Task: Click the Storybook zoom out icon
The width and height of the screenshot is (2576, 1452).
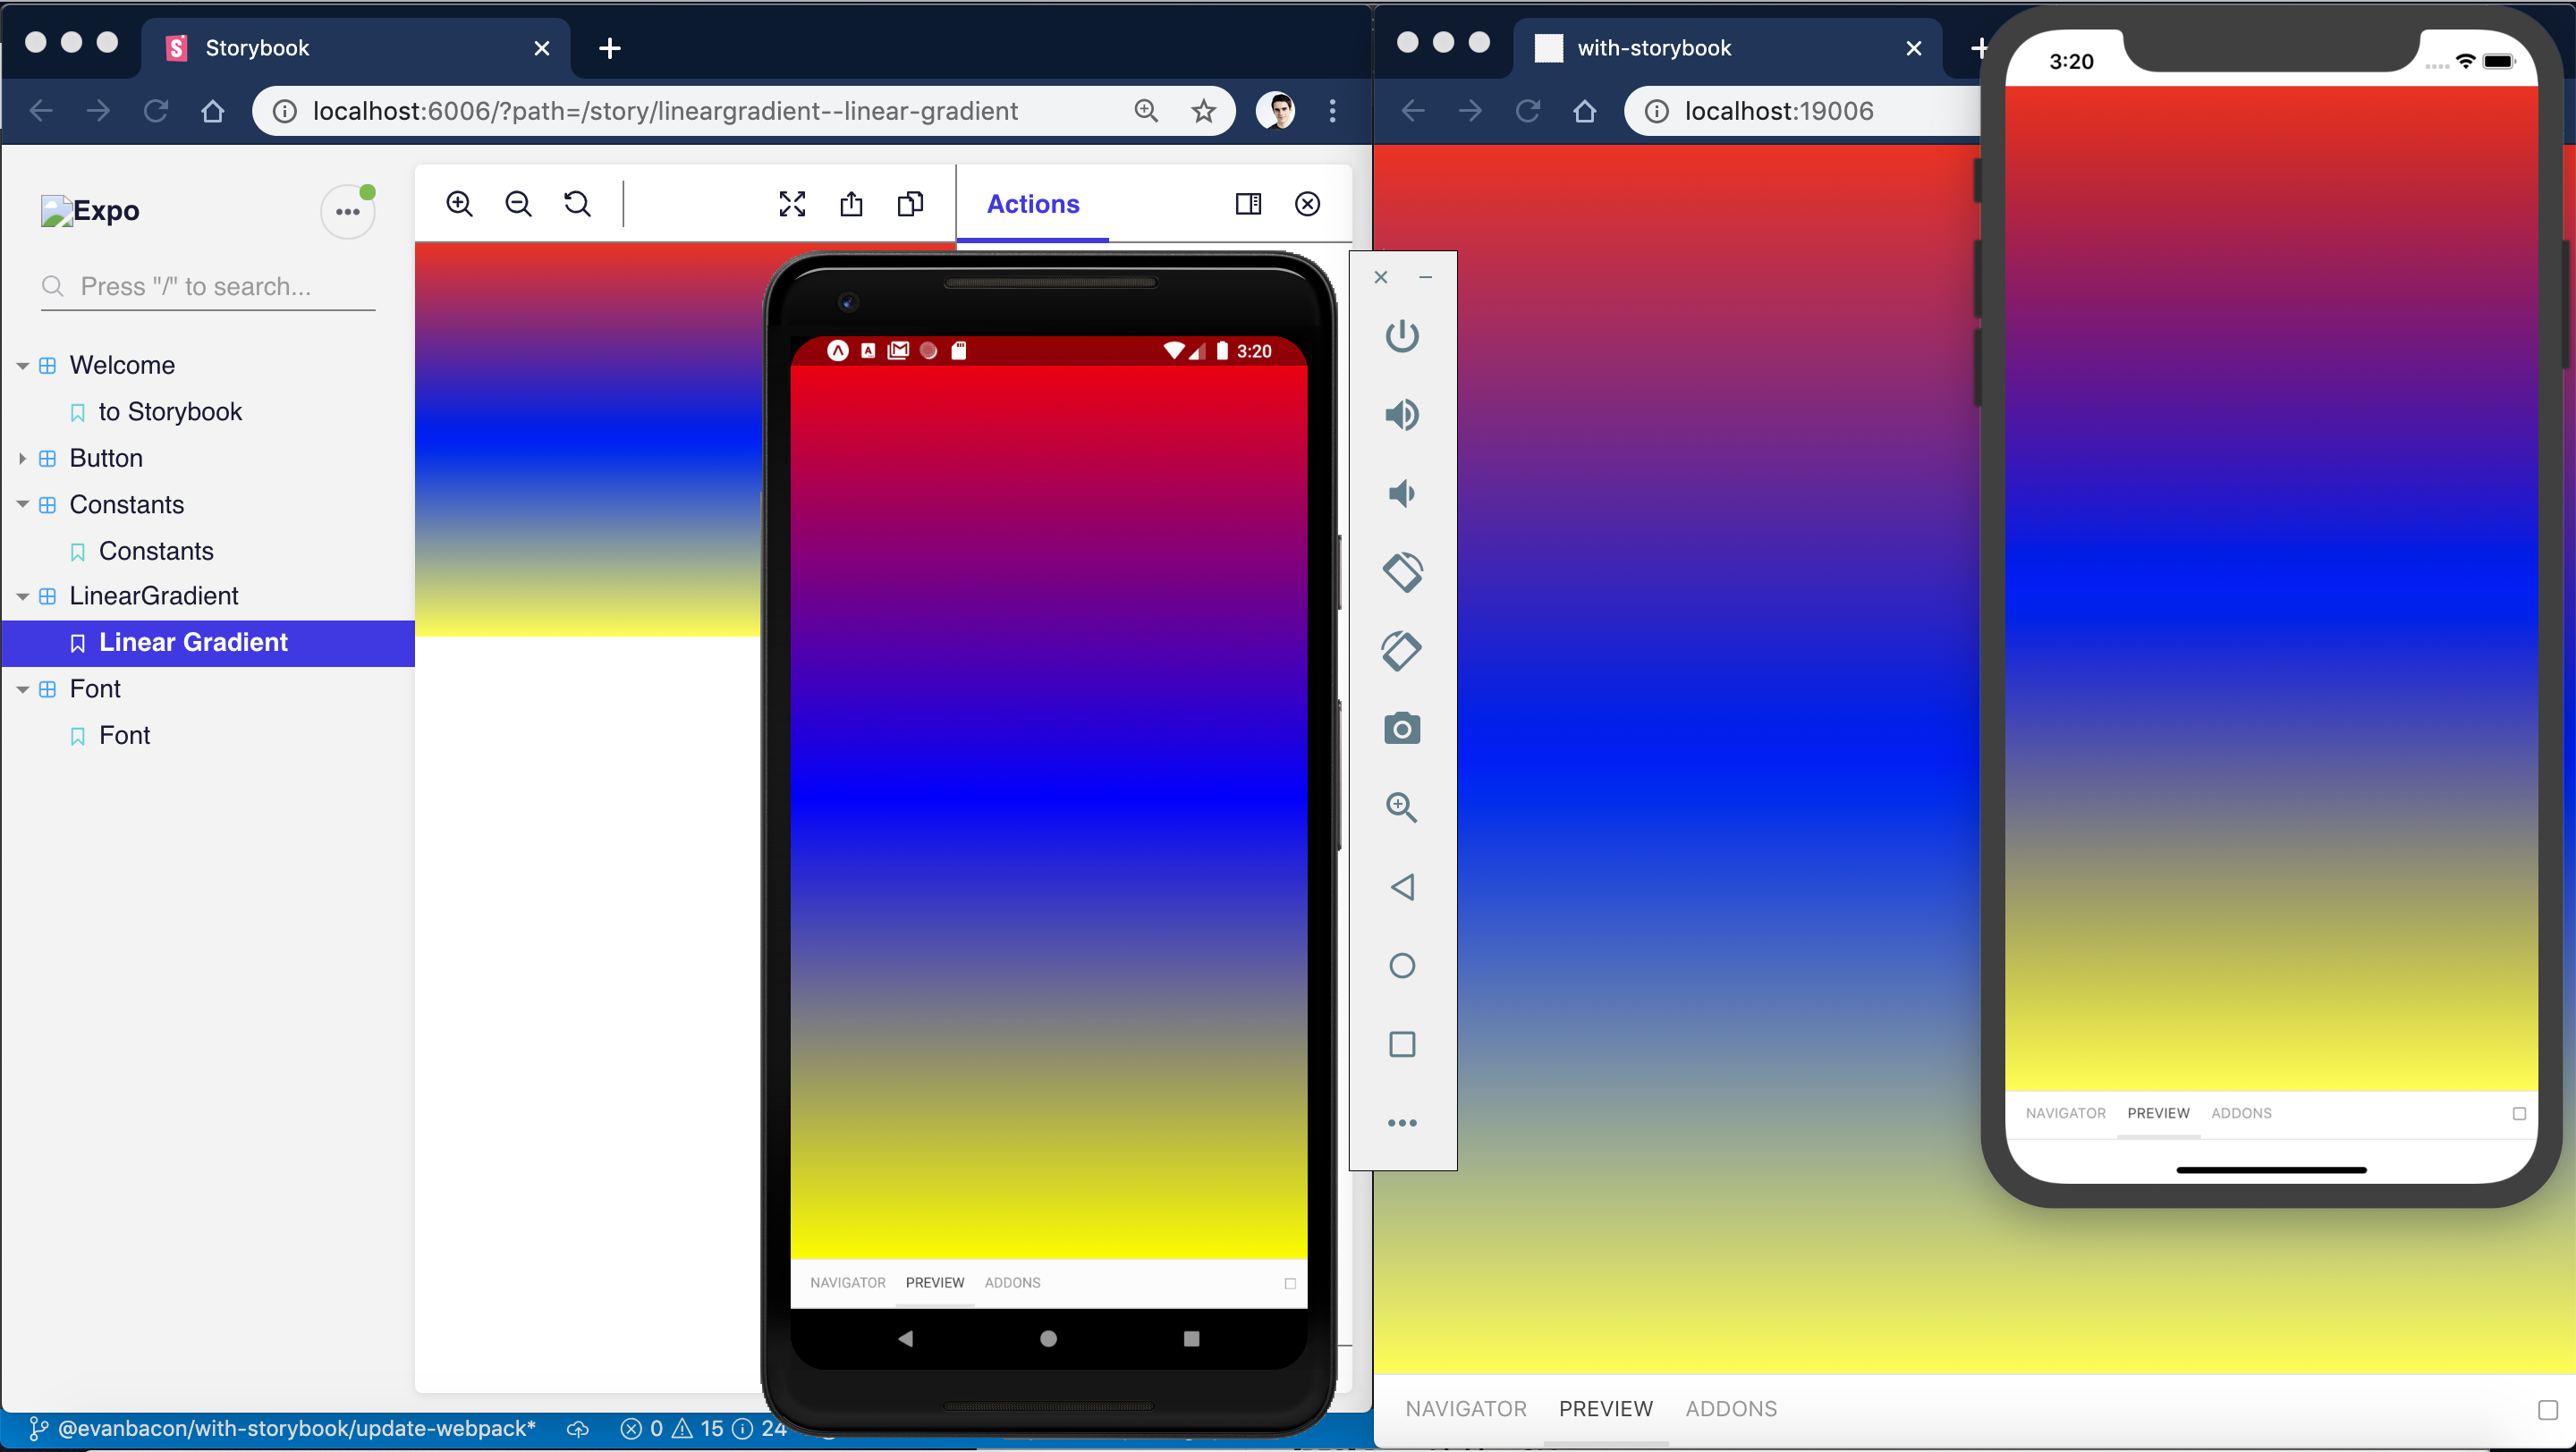Action: 518,204
